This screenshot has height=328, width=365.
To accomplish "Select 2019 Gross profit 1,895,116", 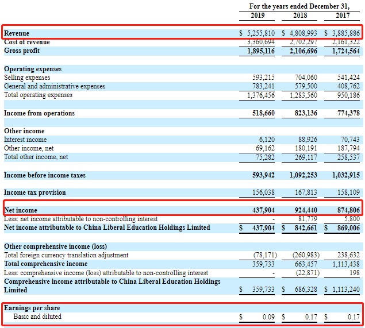I will [x=261, y=51].
